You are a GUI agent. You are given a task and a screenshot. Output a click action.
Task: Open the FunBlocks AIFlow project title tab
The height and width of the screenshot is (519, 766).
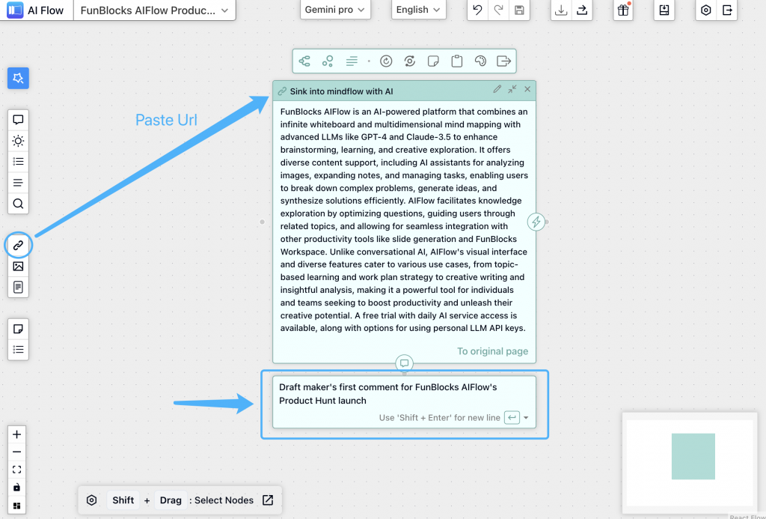tap(154, 10)
